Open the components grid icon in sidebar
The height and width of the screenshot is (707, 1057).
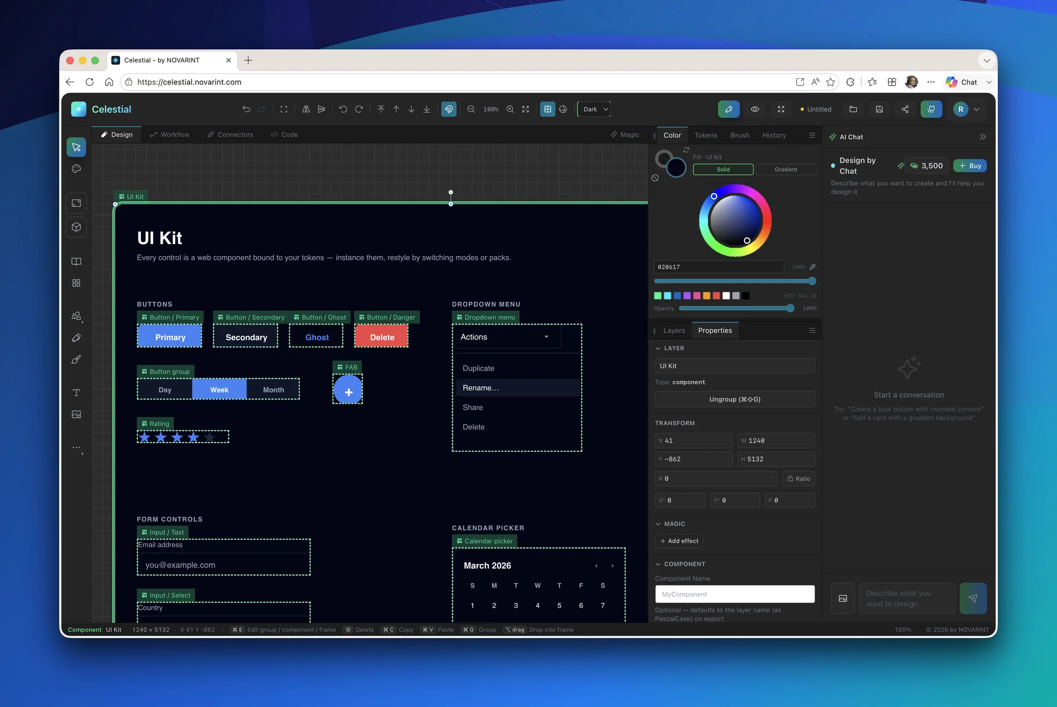point(76,283)
